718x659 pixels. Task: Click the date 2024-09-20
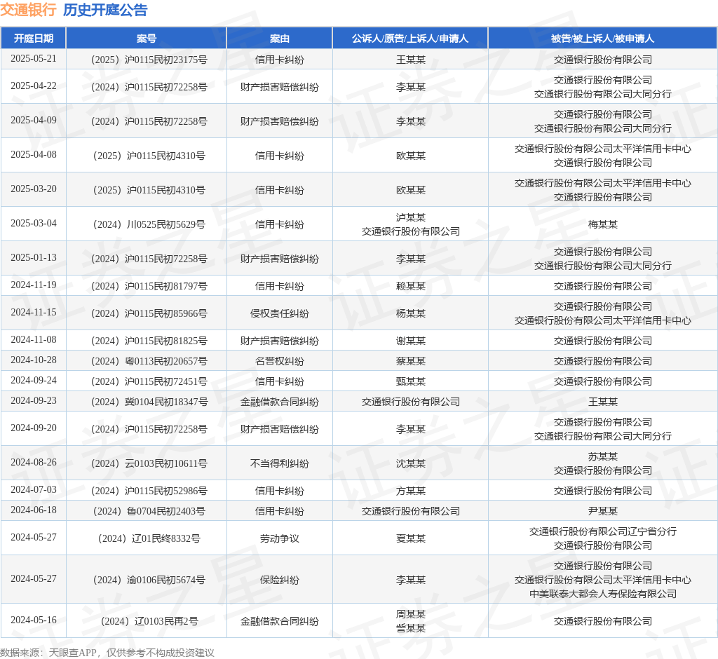(x=34, y=428)
